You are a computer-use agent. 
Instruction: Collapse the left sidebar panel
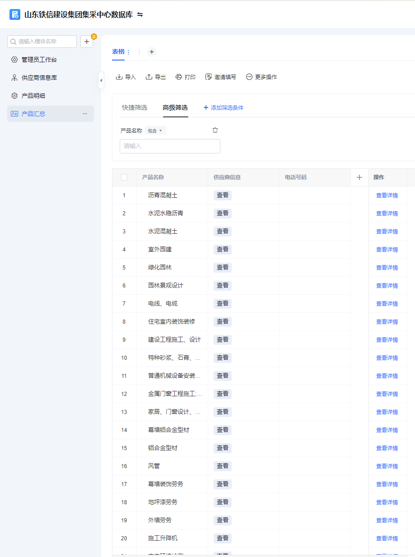[101, 80]
